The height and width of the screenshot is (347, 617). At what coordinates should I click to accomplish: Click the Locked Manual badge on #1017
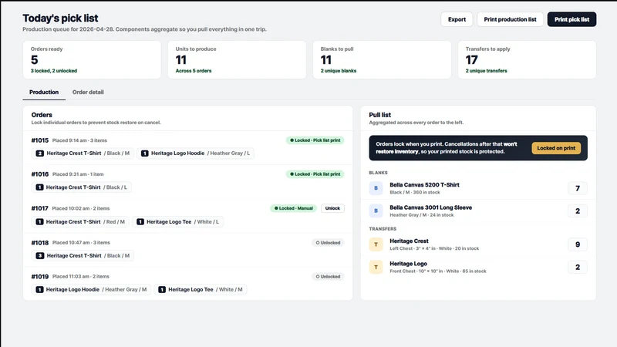pos(294,208)
